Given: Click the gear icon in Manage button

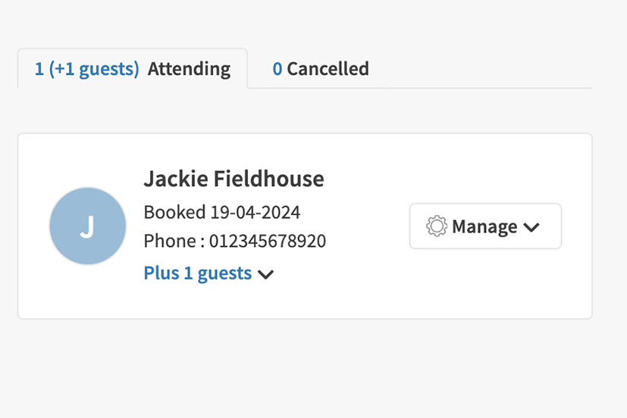Looking at the screenshot, I should click(437, 226).
